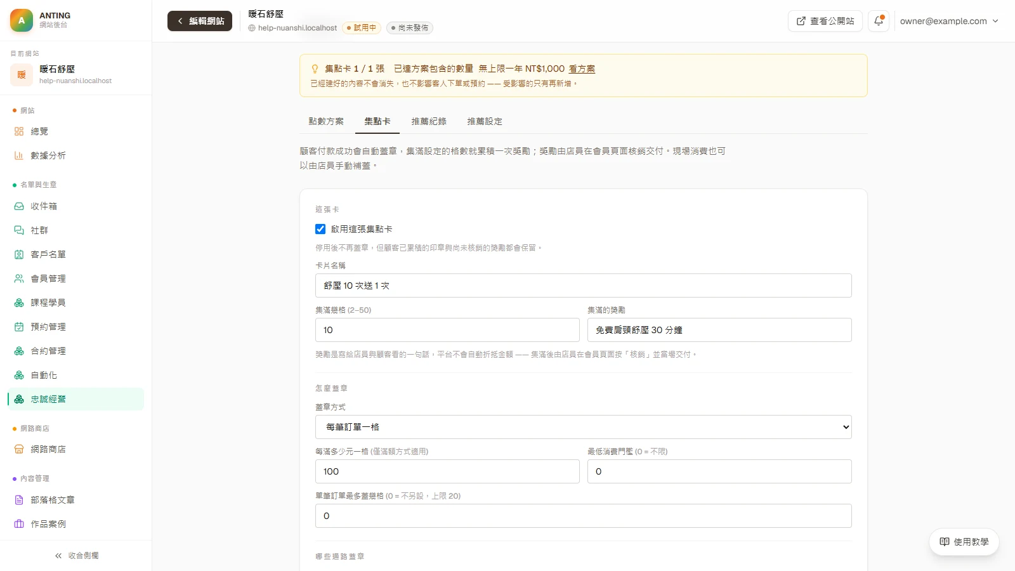Click the 最低消費門檻 input

pos(719,471)
